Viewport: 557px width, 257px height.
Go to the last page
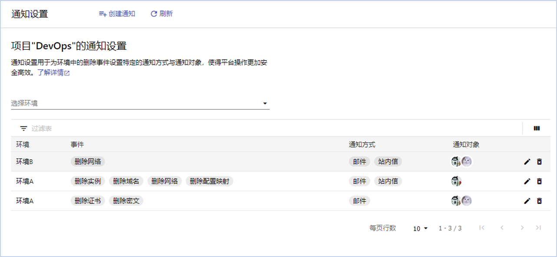tap(538, 228)
